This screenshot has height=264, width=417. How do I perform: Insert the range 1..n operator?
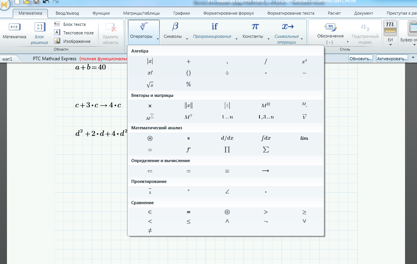(x=227, y=117)
